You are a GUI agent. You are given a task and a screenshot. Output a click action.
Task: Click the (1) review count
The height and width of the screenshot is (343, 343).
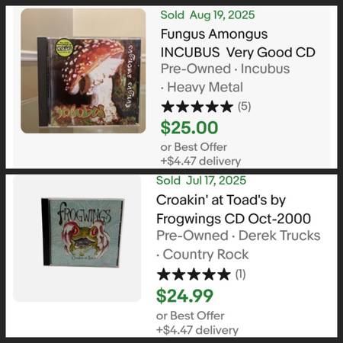pyautogui.click(x=240, y=274)
